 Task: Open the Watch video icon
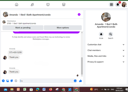(x=48, y=5)
